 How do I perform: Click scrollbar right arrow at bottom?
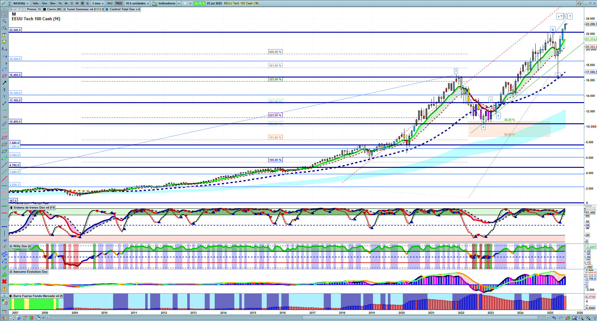click(548, 318)
